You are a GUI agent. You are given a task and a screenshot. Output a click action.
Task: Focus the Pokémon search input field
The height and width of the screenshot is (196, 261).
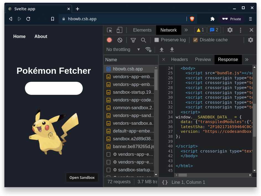point(54,88)
